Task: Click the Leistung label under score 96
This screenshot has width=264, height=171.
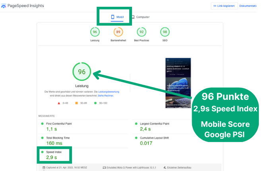Action: 95,41
